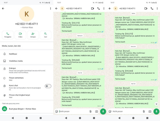The height and width of the screenshot is (121, 160).
Task: Tap phone number title in right chat header
Action: tap(127, 9)
